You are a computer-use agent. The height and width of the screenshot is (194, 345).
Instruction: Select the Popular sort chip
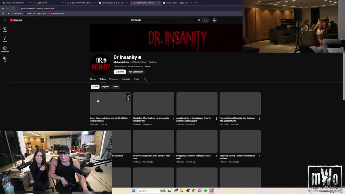tap(105, 87)
